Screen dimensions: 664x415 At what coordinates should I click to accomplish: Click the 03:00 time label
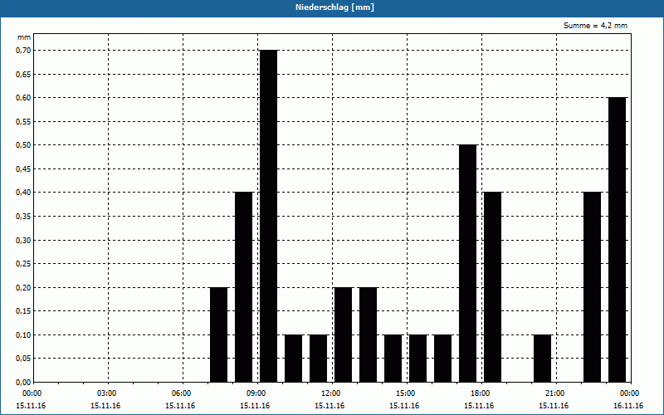[109, 393]
